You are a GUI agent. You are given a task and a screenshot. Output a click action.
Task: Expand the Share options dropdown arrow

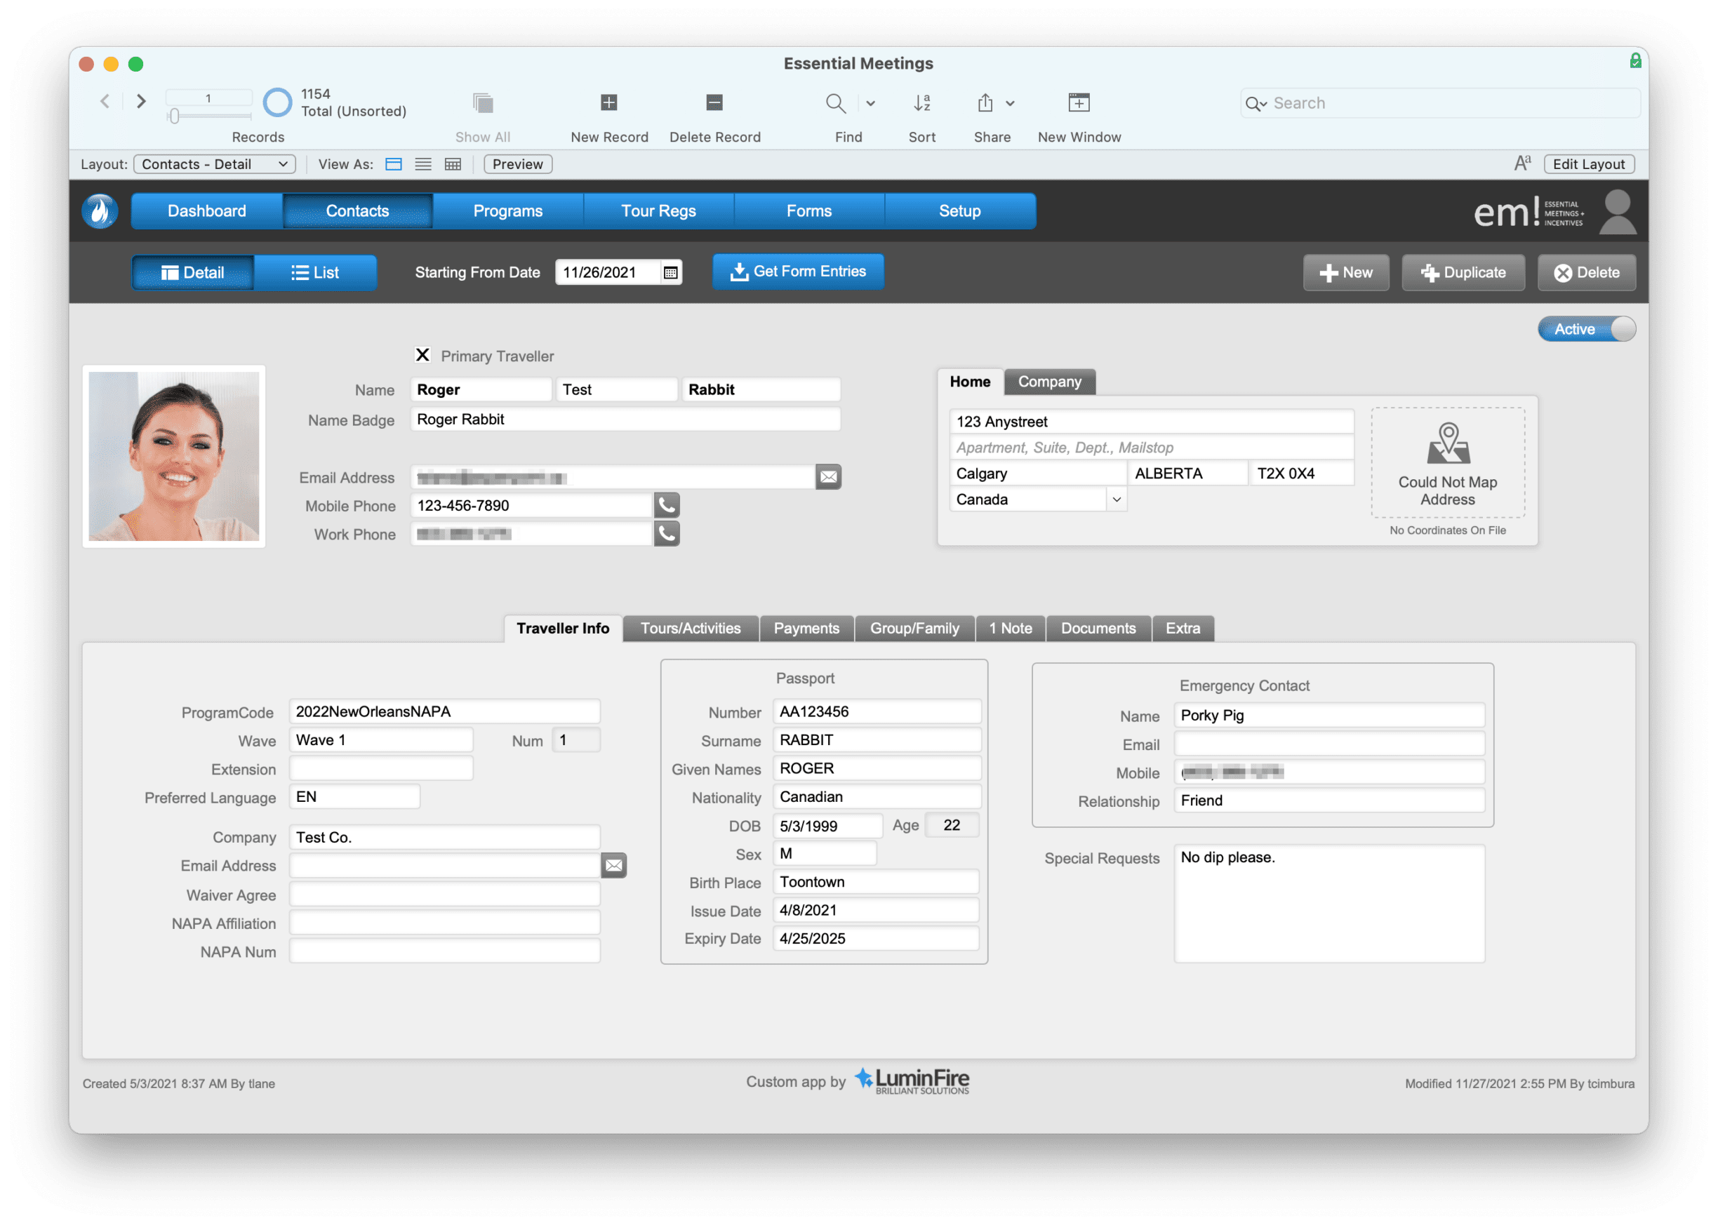[x=1009, y=103]
